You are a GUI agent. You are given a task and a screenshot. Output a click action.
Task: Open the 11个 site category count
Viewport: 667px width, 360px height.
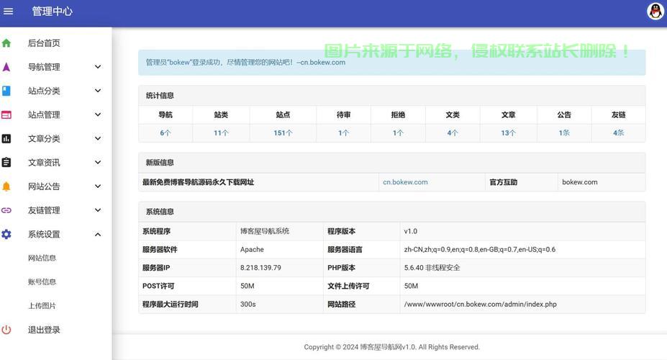(221, 132)
